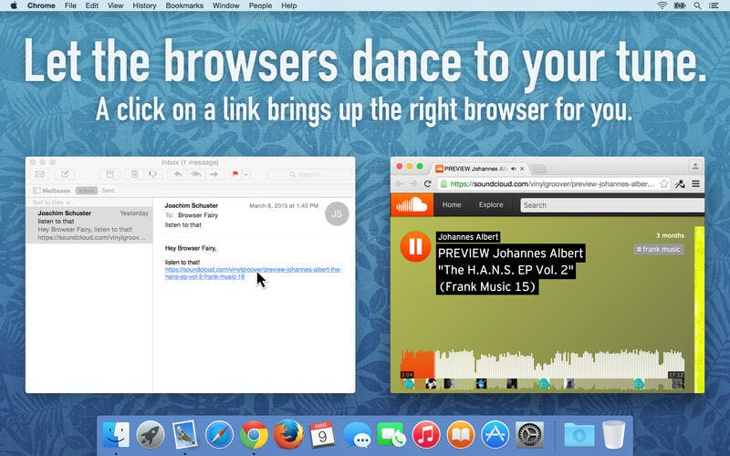Open the Apple menu
The height and width of the screenshot is (456, 730).
(14, 5)
